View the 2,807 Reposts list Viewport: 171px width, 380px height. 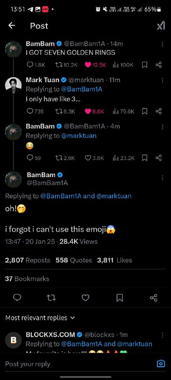point(28,260)
